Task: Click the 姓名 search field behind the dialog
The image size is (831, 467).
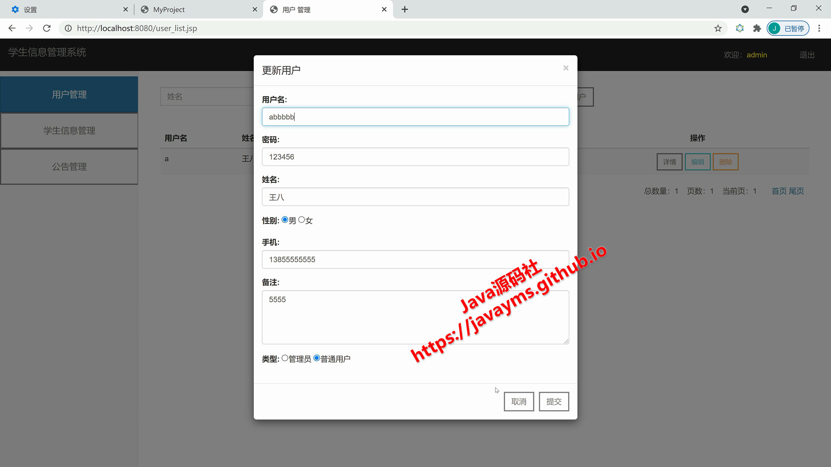Action: coord(207,96)
